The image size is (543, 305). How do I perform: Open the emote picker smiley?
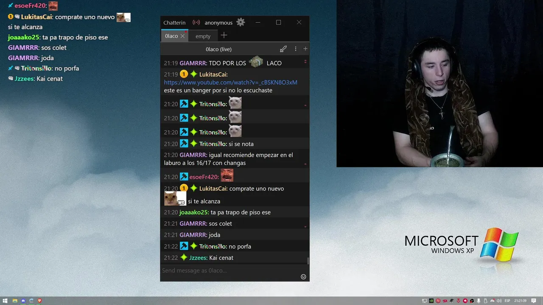pos(303,277)
